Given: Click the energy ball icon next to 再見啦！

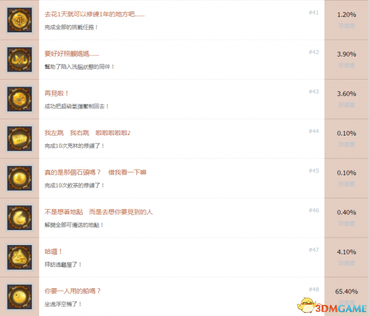Looking at the screenshot, I should click(20, 99).
